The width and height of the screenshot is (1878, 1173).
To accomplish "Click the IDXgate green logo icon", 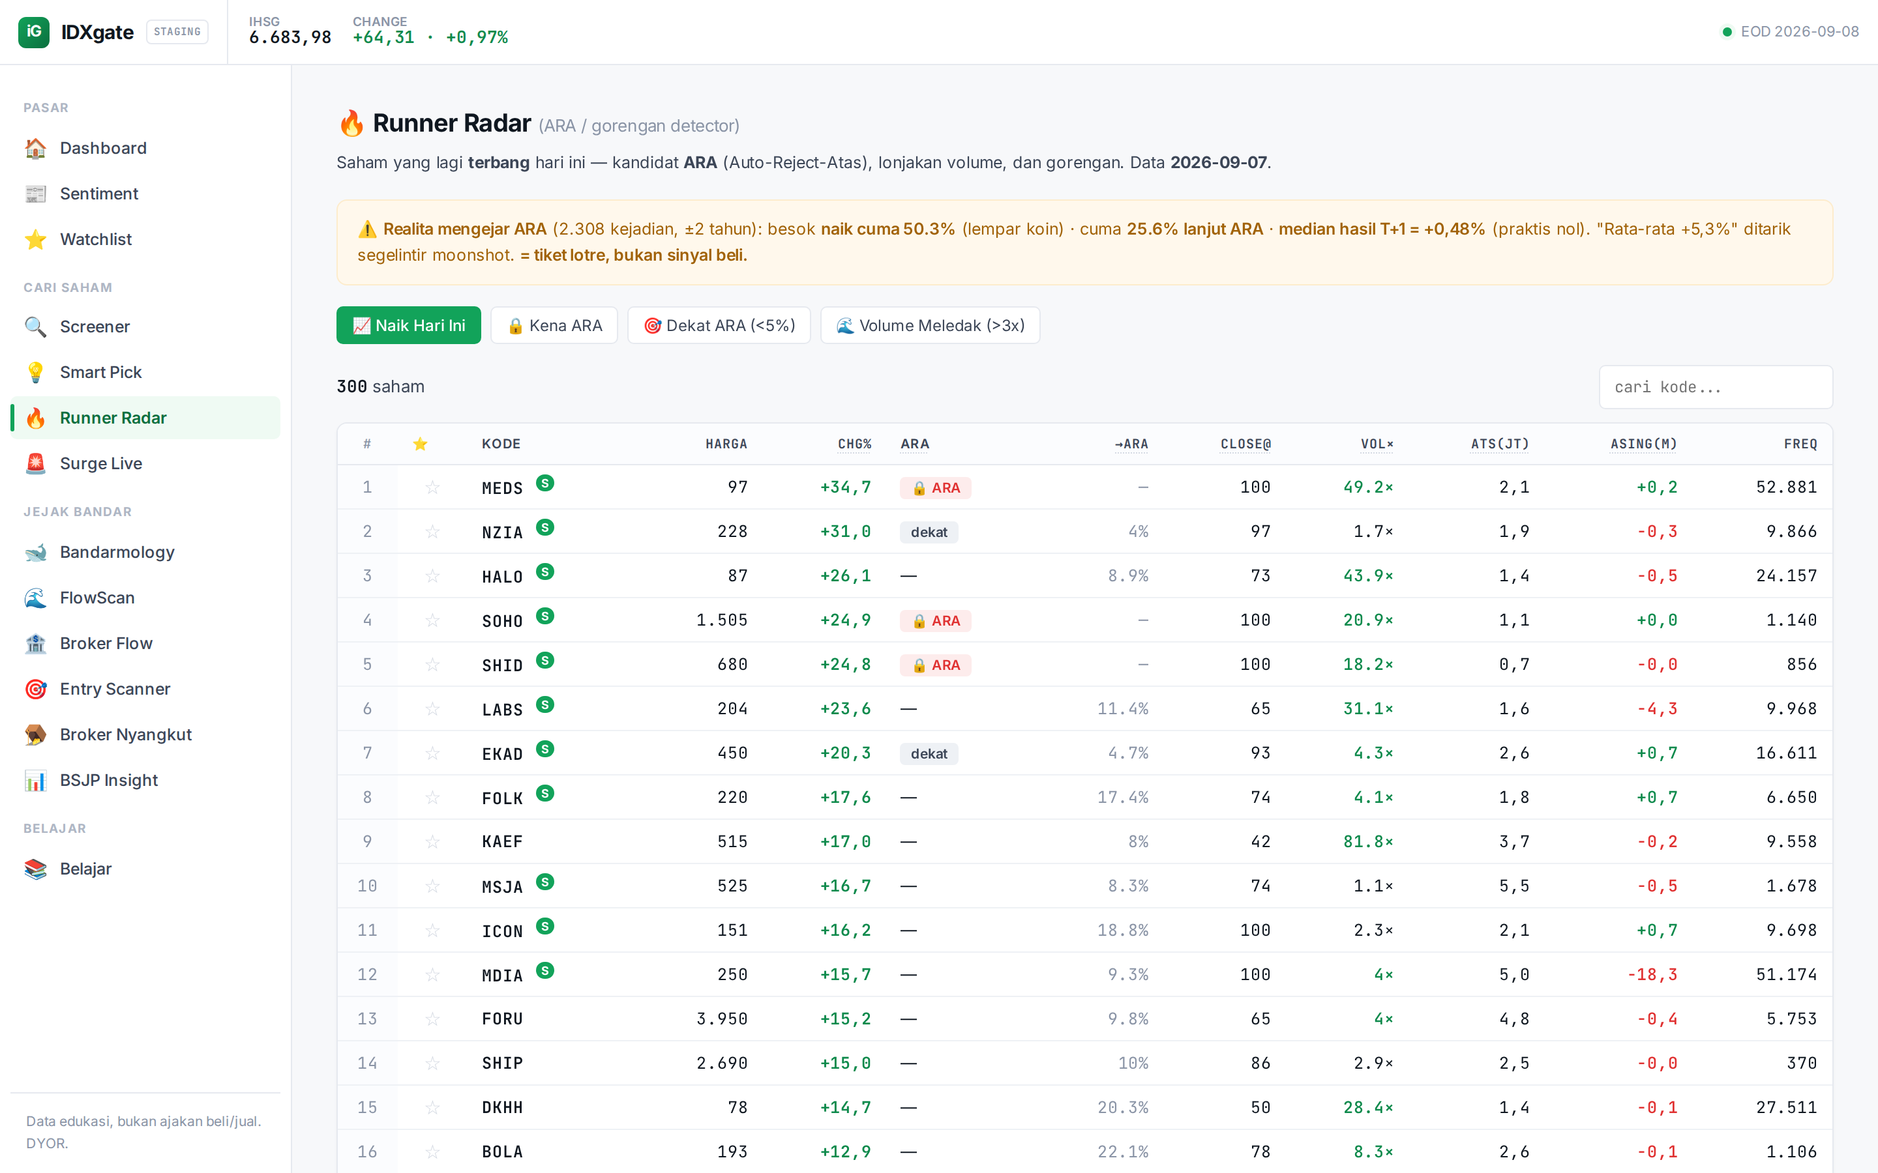I will 33,32.
